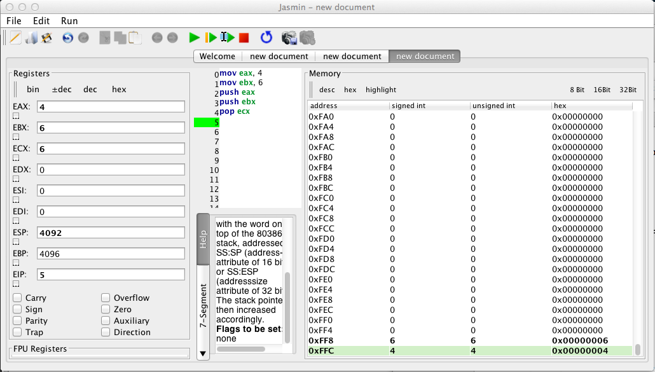Click the down arrow below 7-Segment tab
The image size is (655, 372).
pyautogui.click(x=203, y=354)
